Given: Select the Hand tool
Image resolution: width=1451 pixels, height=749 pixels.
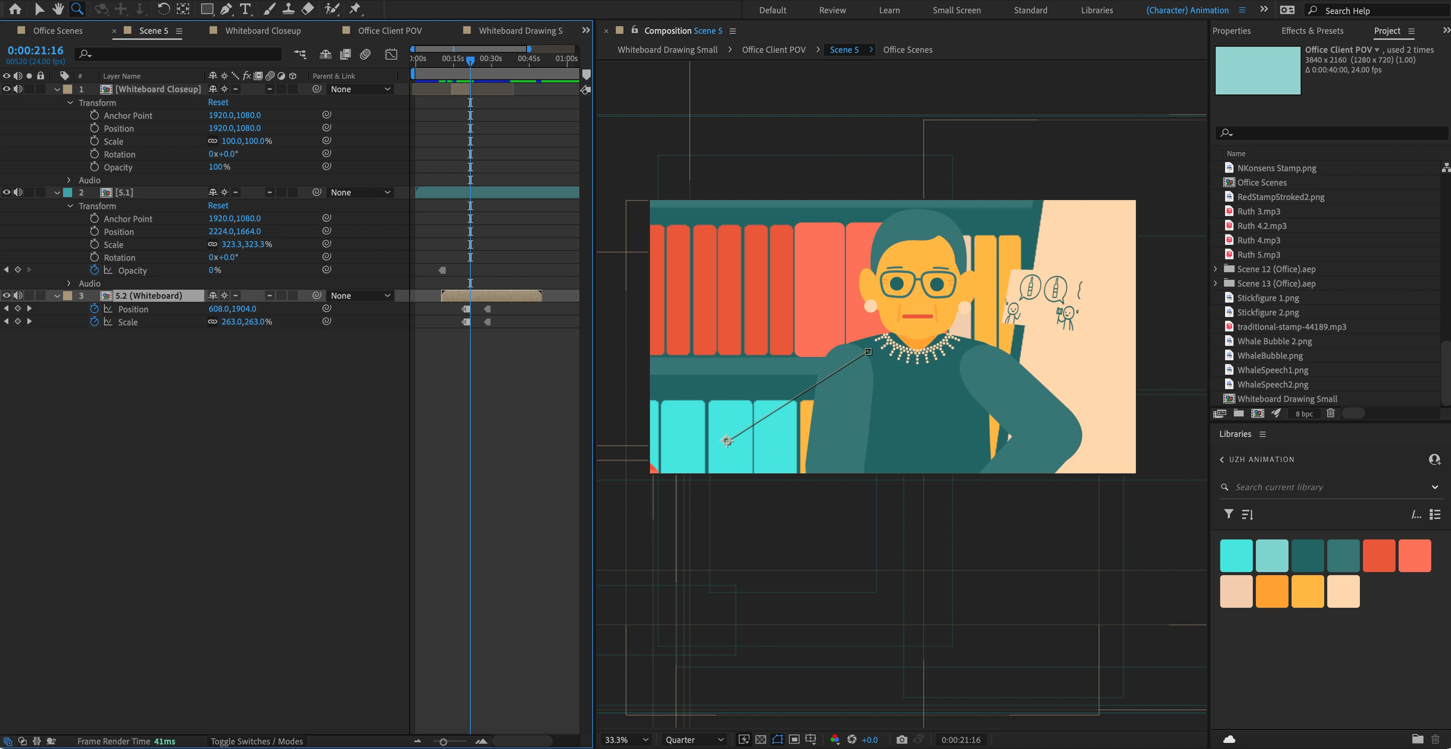Looking at the screenshot, I should (x=58, y=9).
